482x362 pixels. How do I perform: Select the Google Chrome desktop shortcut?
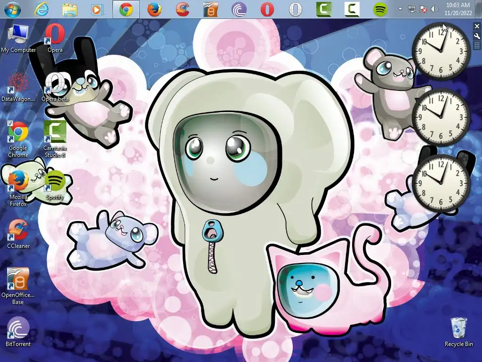tap(18, 140)
